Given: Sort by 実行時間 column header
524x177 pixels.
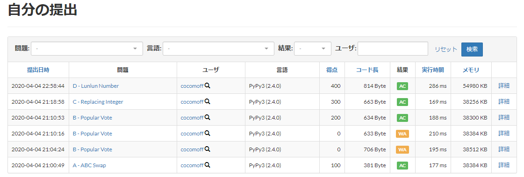Looking at the screenshot, I should [433, 70].
